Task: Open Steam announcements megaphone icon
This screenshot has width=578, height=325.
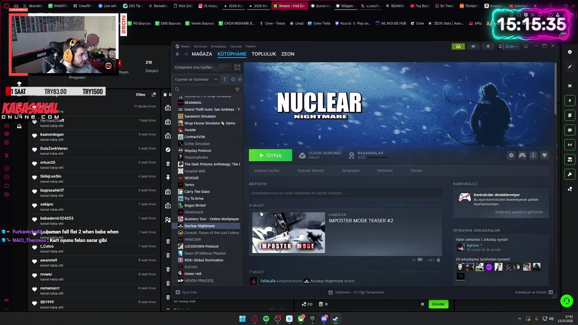Action: click(473, 46)
